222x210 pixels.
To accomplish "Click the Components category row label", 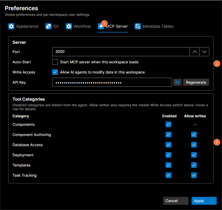I will (24, 124).
